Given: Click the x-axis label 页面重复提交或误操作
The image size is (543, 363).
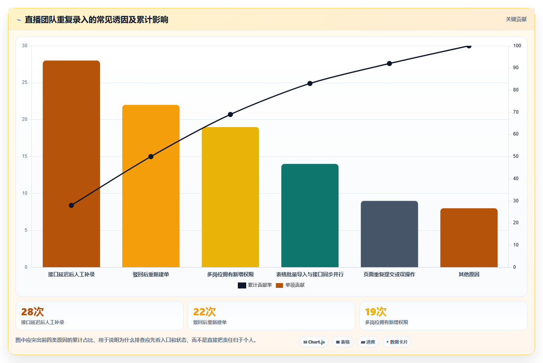Looking at the screenshot, I should pyautogui.click(x=389, y=274).
